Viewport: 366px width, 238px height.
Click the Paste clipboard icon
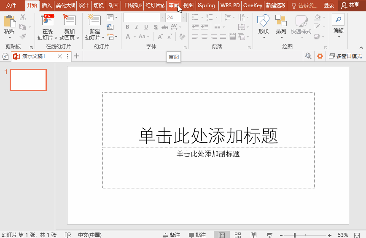[x=10, y=21]
